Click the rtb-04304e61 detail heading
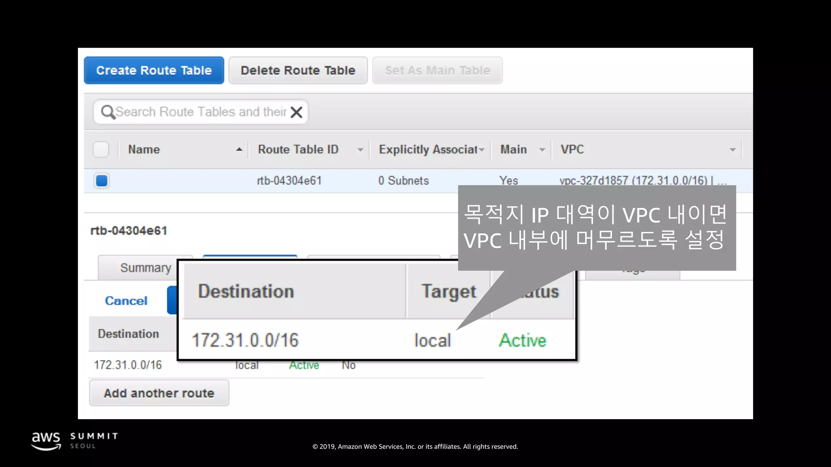The image size is (831, 467). pos(129,231)
